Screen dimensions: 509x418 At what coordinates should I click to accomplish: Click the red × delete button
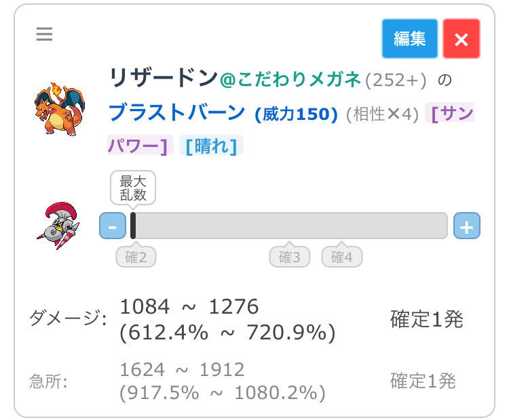[x=461, y=39]
